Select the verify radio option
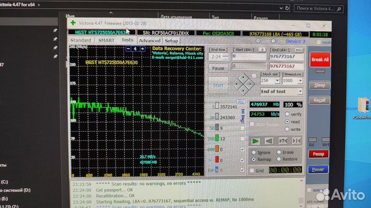 click(286, 114)
